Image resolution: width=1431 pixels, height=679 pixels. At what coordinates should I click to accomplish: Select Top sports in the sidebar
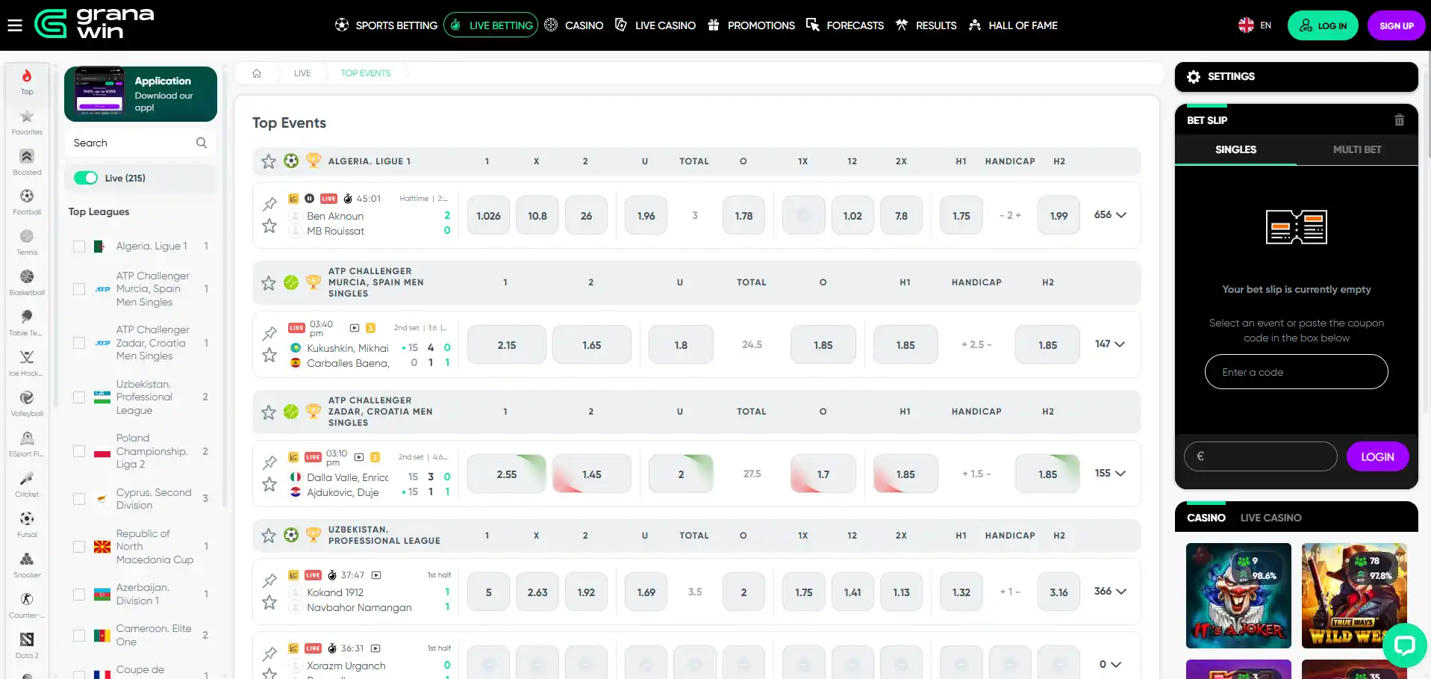[x=27, y=82]
